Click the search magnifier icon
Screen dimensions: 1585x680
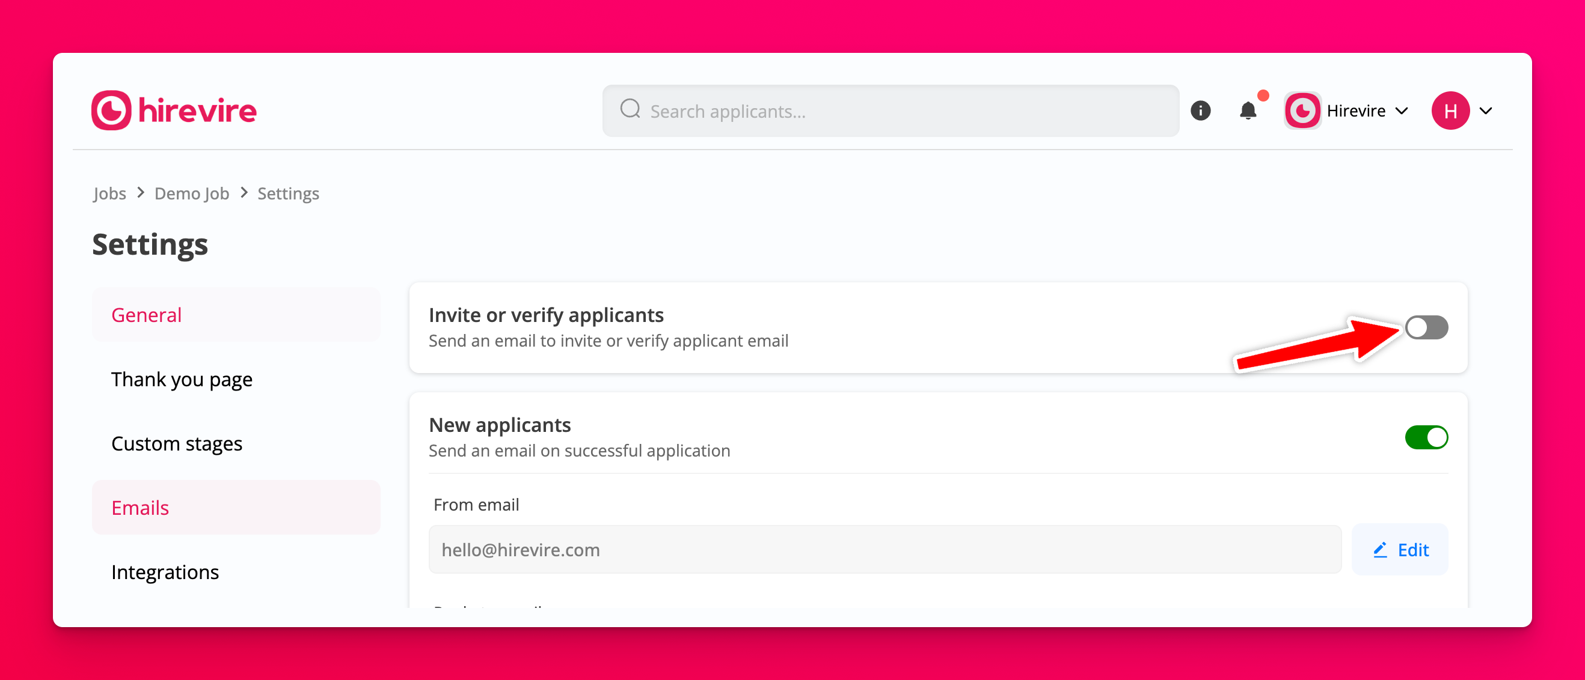(630, 109)
